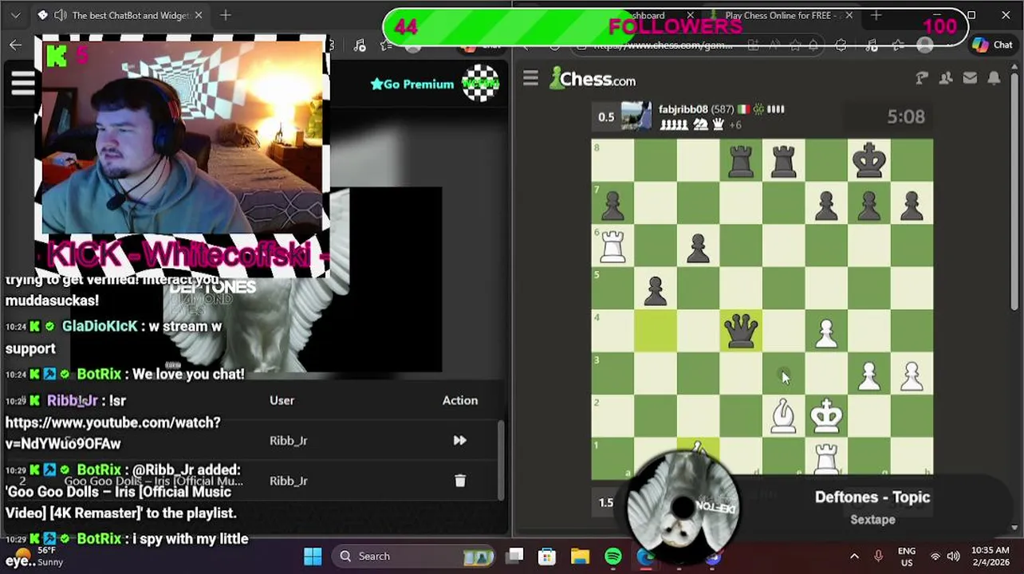Click the User column header
Screen dimensions: 1024x574
point(282,400)
